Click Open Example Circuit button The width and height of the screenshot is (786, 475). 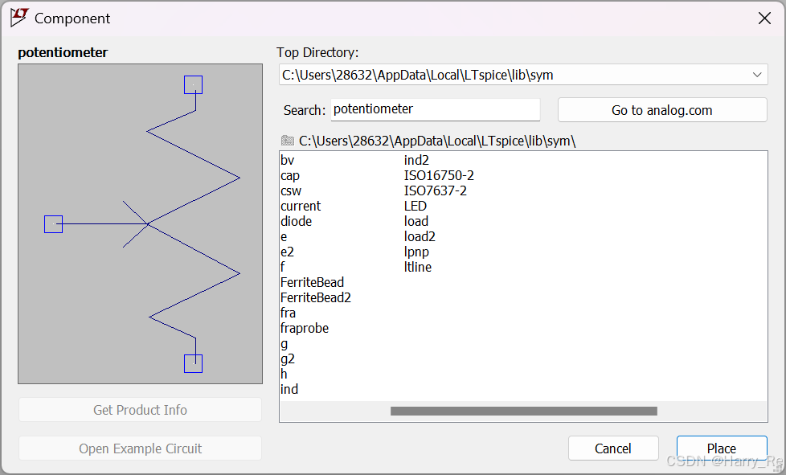coord(140,448)
